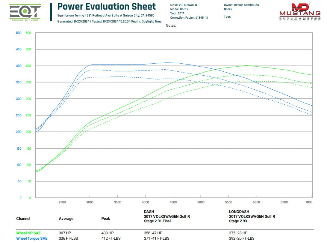Click the Notes label above the chart
Screen dimensions: 327x243
tap(171, 26)
